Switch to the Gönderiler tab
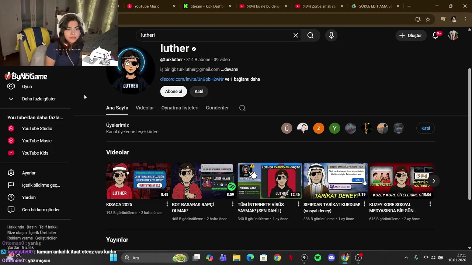 click(217, 108)
